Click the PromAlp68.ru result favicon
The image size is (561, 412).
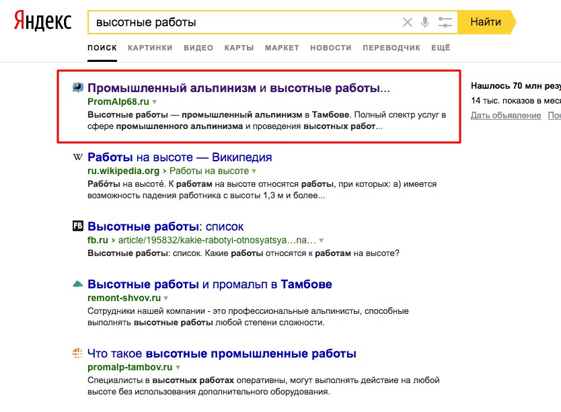pos(77,87)
